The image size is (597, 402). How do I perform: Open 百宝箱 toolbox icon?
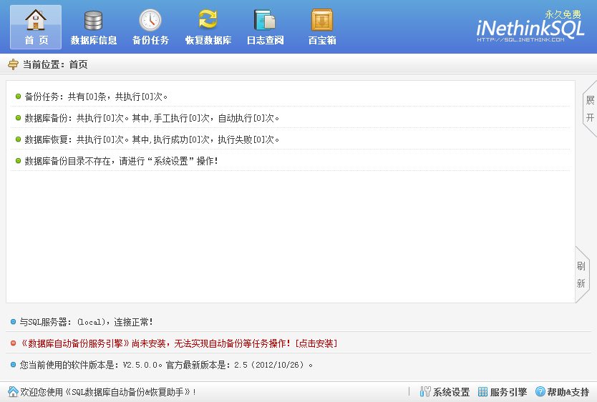click(322, 21)
